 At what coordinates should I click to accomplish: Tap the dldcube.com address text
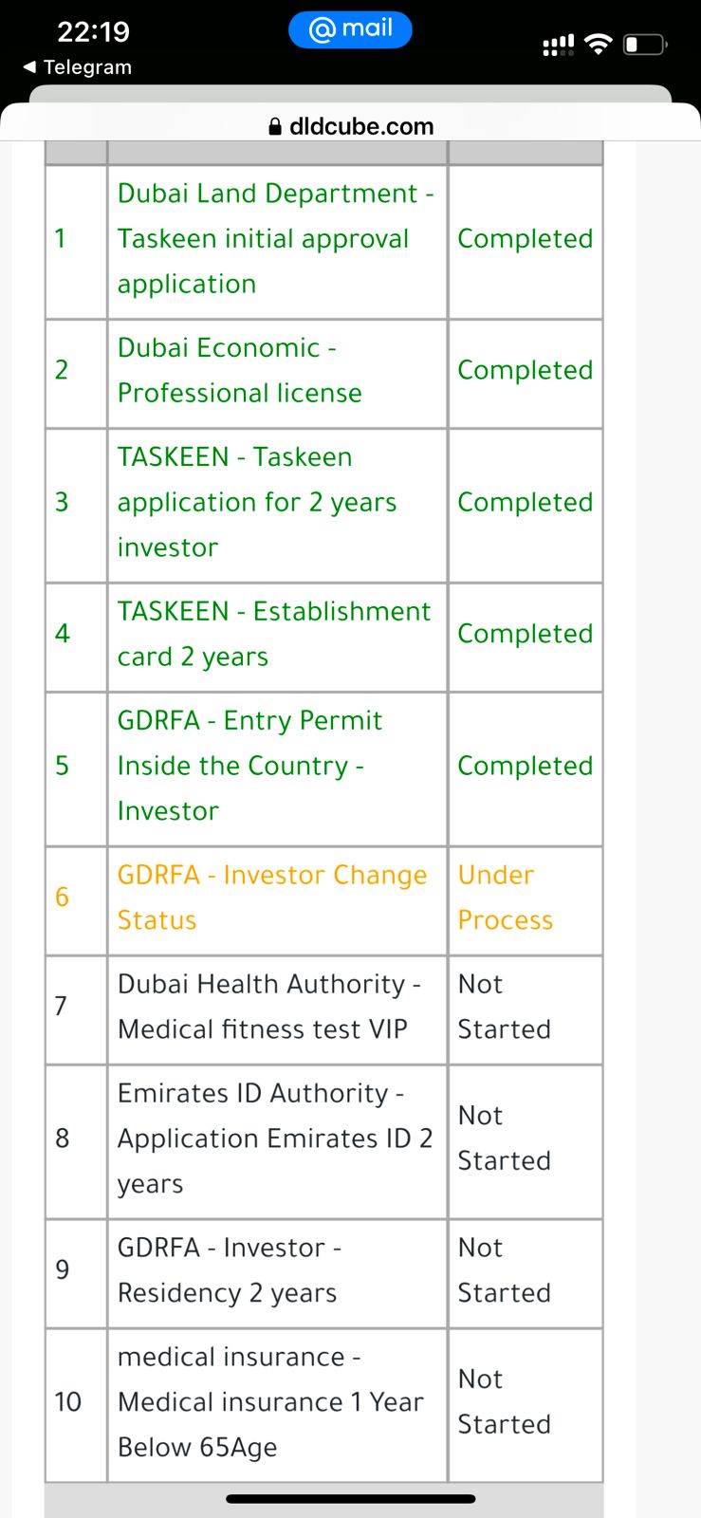tap(361, 126)
